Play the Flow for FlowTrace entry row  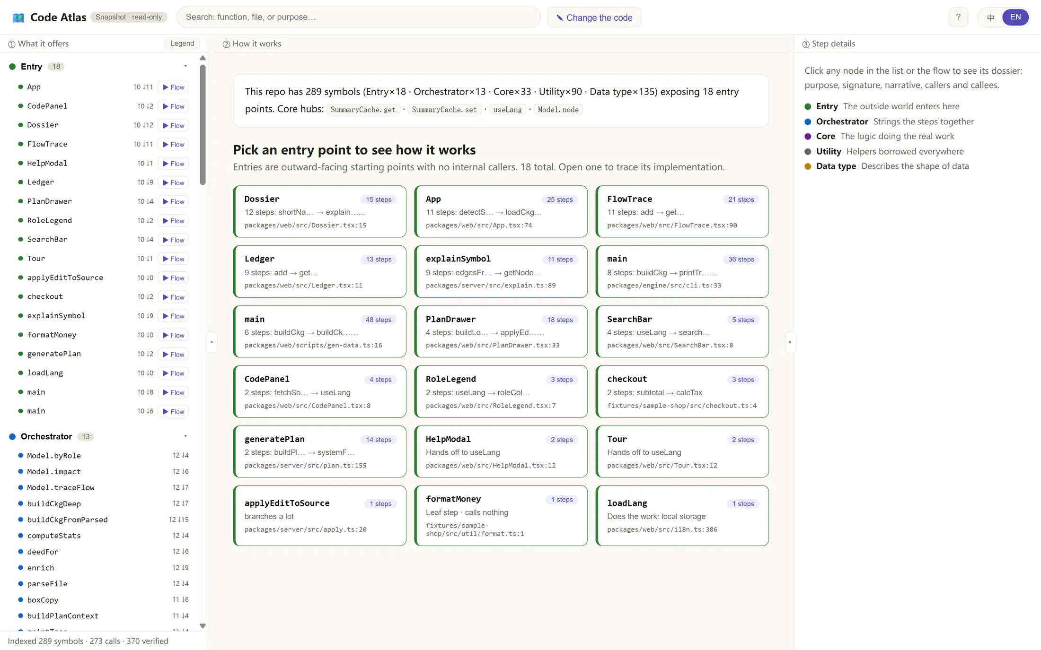tap(173, 144)
